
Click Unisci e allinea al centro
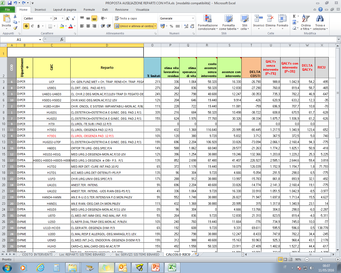pyautogui.click(x=134, y=26)
